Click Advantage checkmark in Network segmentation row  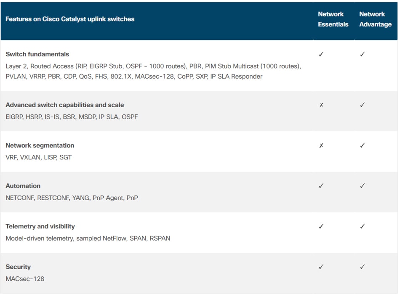[x=362, y=146]
